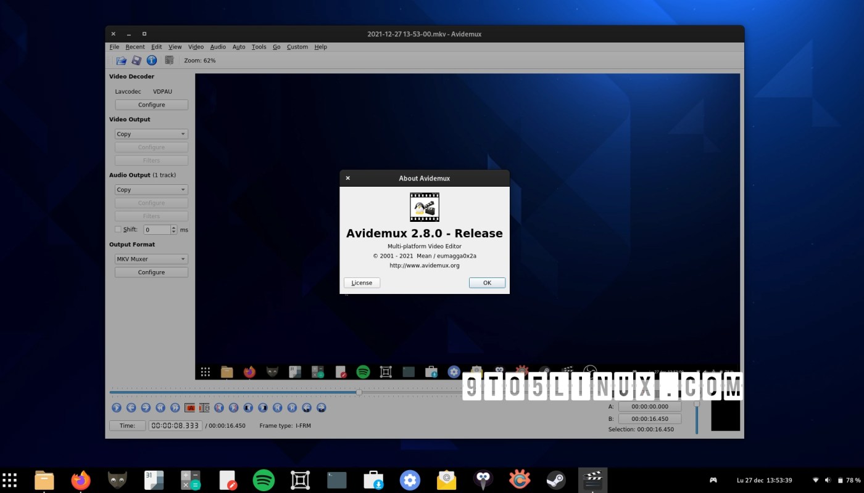This screenshot has height=493, width=864.
Task: Open the Audio Output Copy dropdown
Action: [151, 190]
